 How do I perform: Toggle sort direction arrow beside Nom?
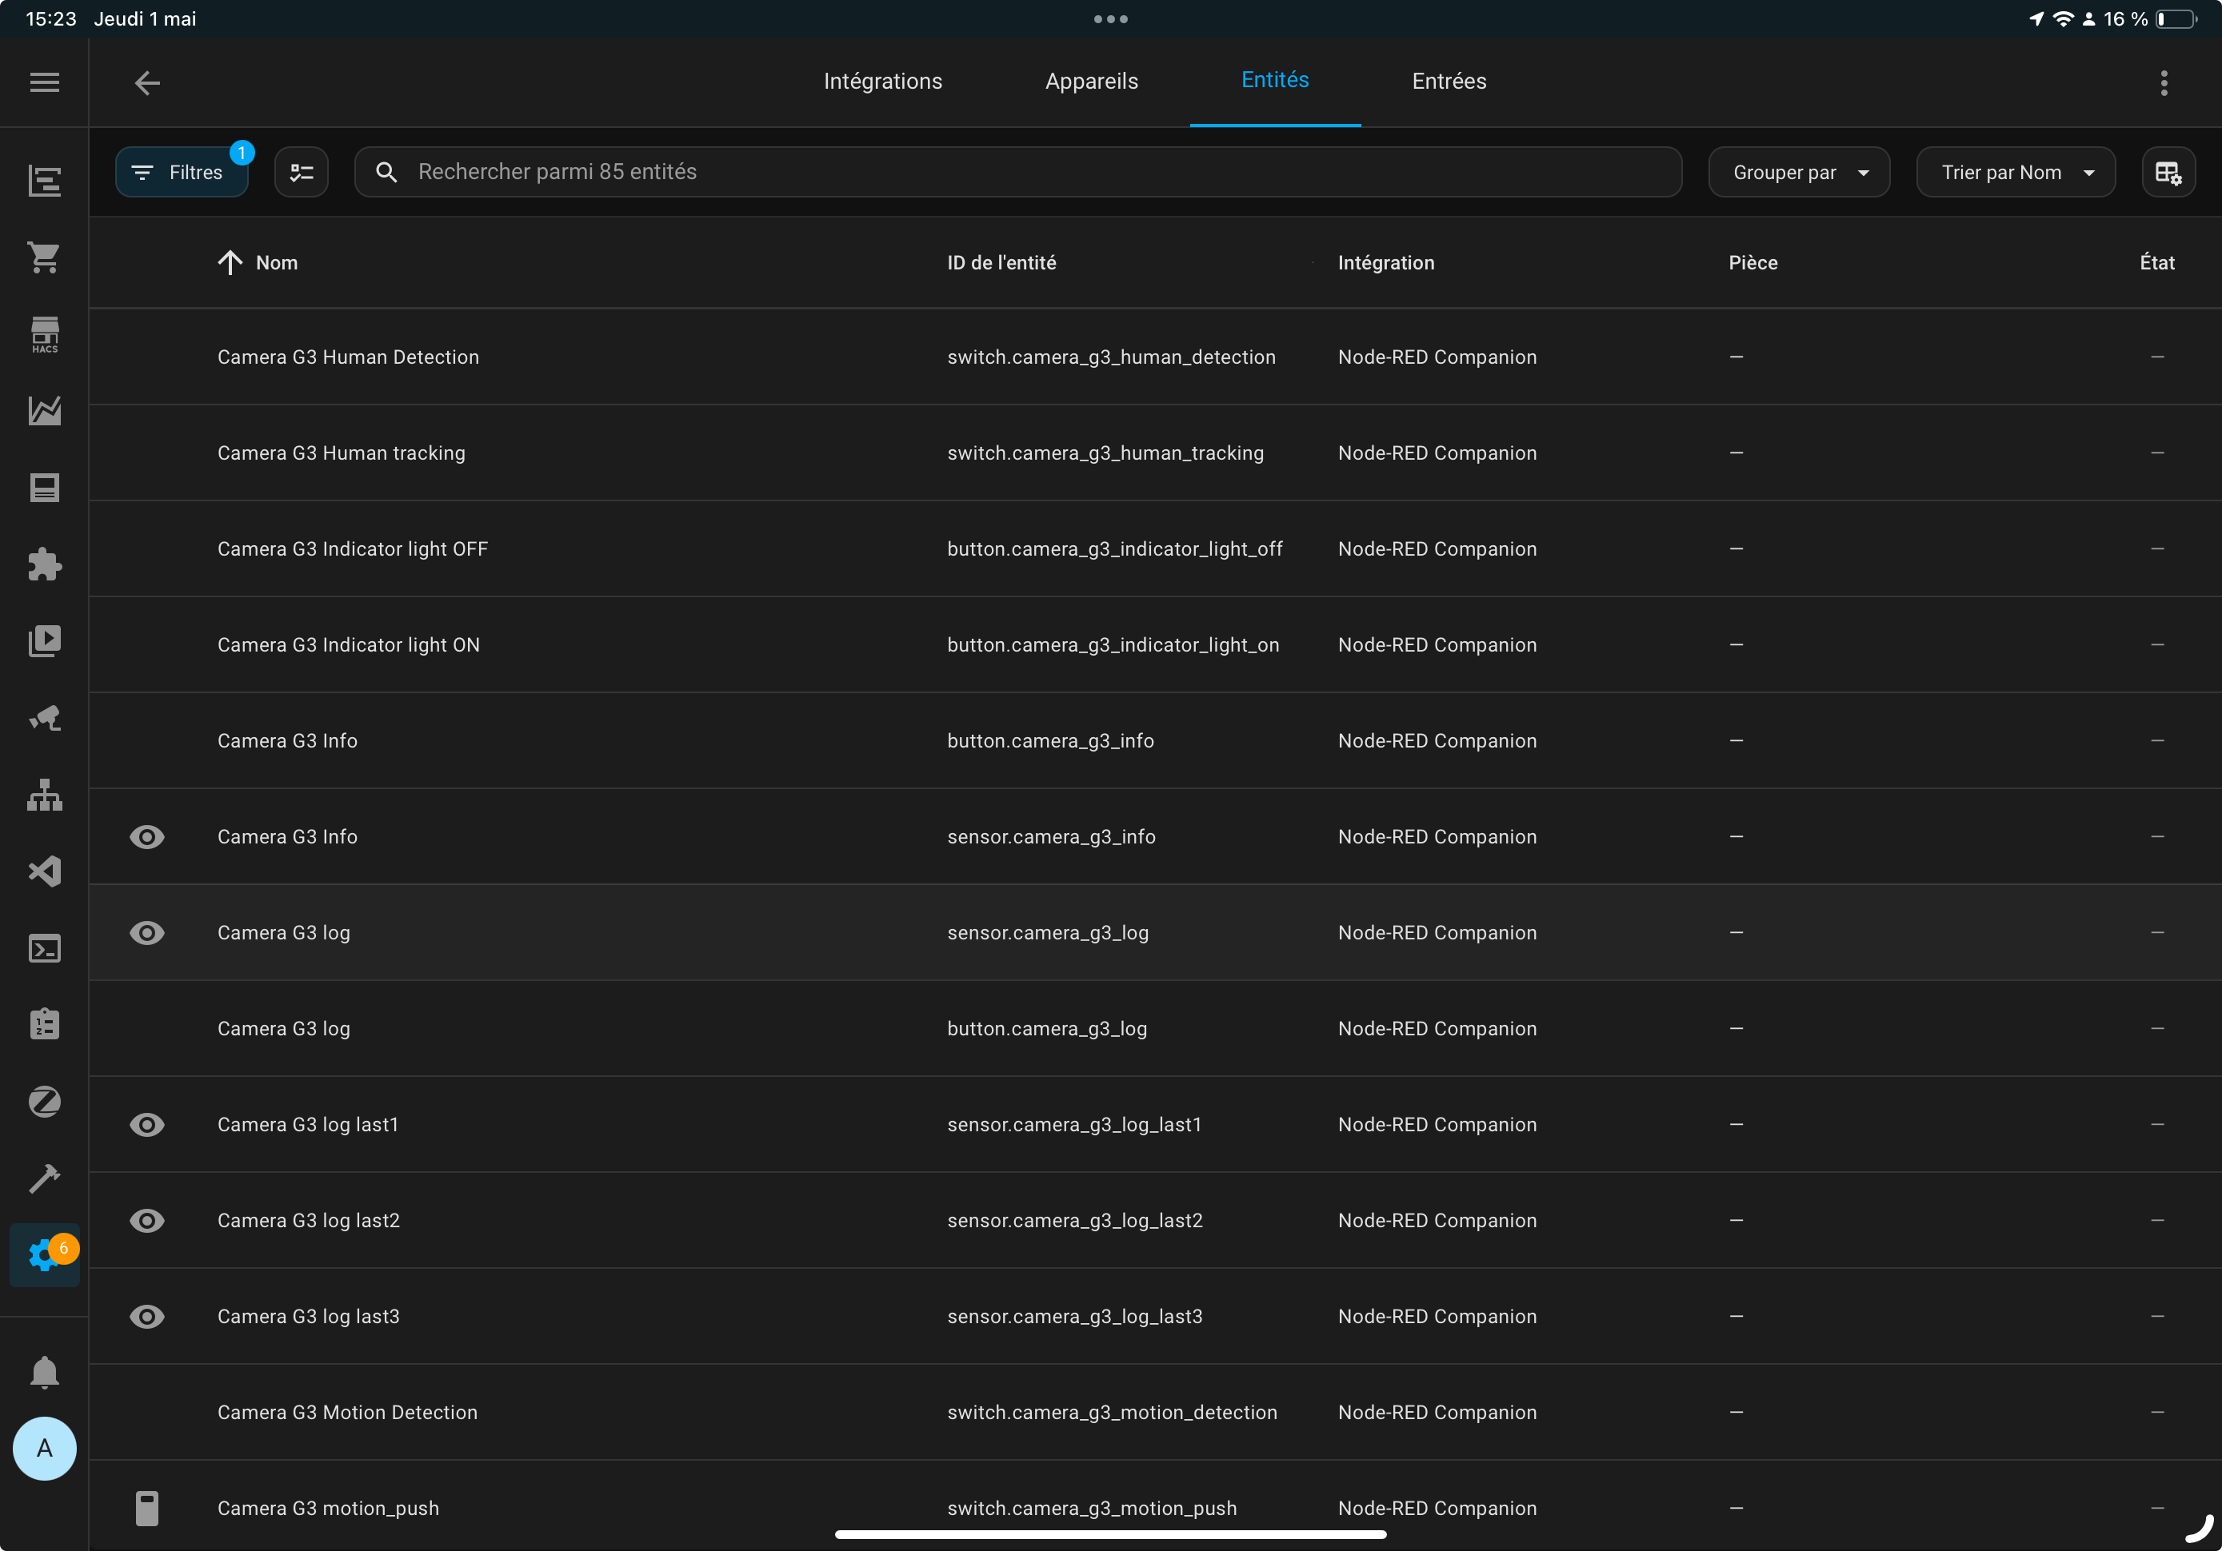(x=230, y=262)
